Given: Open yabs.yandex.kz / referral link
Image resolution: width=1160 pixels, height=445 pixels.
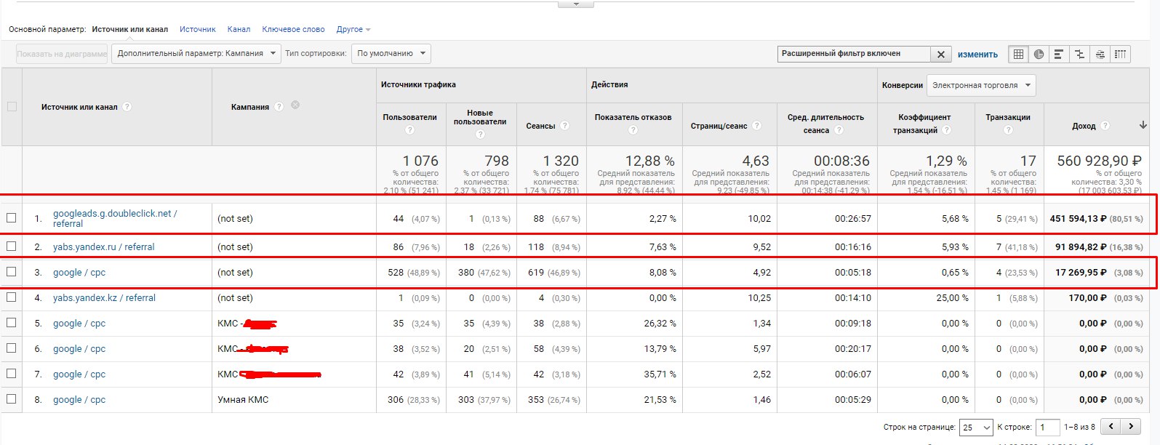Looking at the screenshot, I should point(104,297).
